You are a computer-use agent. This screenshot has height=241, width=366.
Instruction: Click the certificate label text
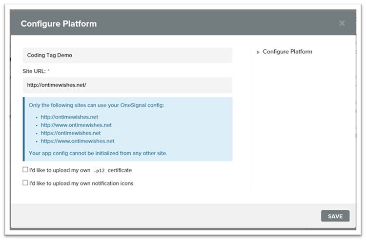120,171
